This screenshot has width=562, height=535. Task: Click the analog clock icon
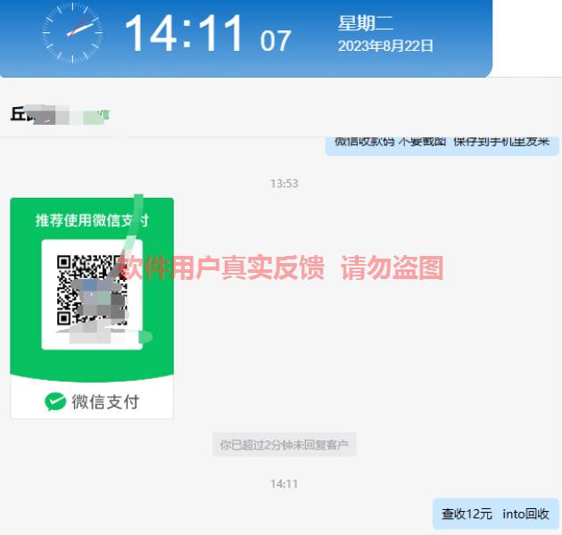pyautogui.click(x=73, y=33)
